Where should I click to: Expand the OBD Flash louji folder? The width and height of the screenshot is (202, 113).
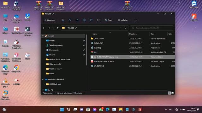[x=44, y=84]
